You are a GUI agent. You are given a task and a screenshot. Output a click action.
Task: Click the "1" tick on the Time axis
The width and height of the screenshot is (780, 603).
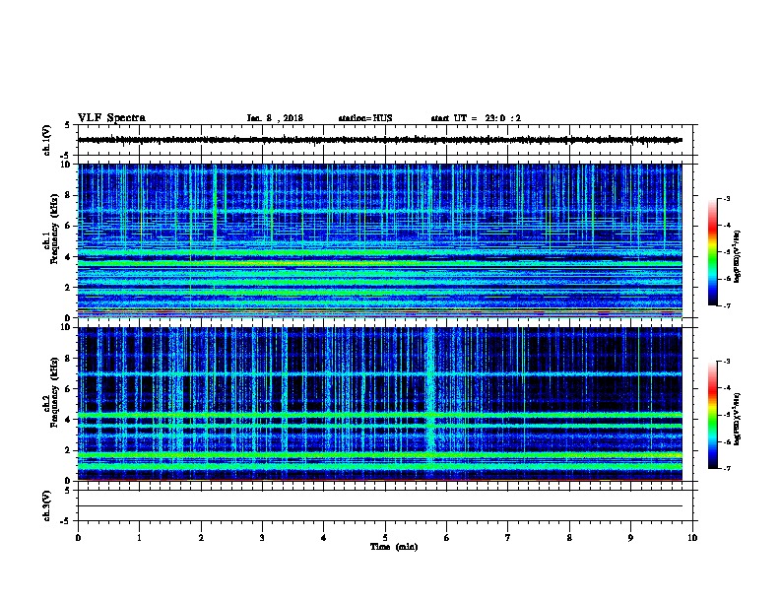[x=139, y=538]
